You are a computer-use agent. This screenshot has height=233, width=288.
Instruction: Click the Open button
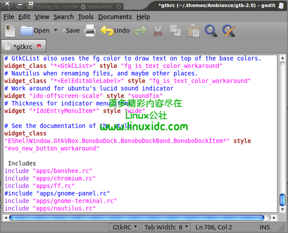point(35,30)
